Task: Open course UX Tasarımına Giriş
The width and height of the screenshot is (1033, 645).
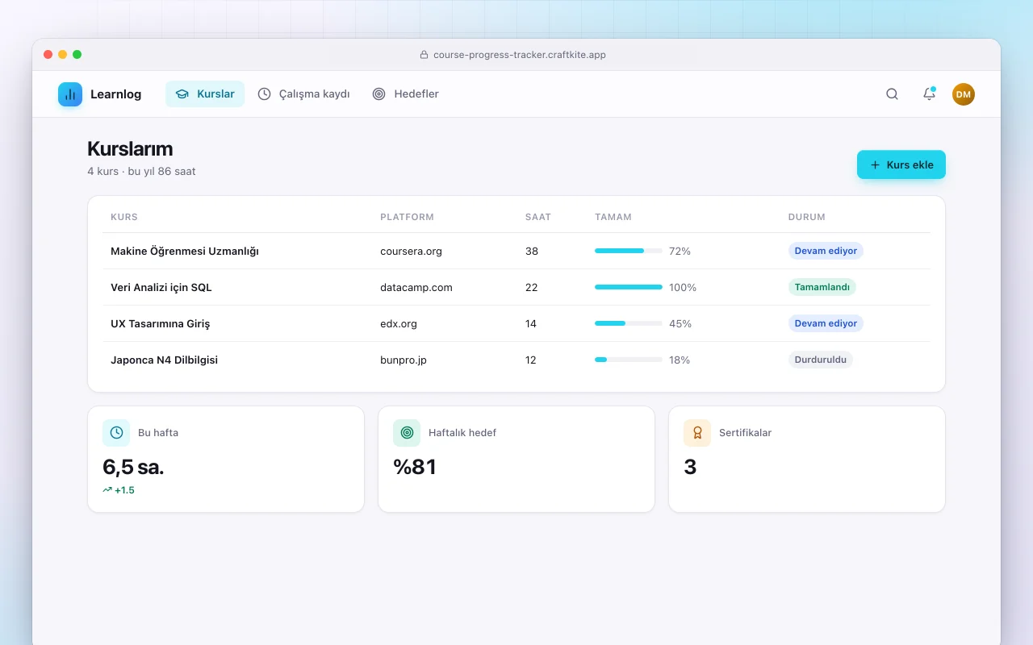Action: pyautogui.click(x=160, y=323)
